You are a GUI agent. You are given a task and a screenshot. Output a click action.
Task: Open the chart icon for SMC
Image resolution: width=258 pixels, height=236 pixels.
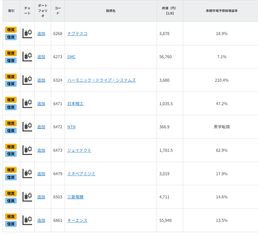(27, 57)
